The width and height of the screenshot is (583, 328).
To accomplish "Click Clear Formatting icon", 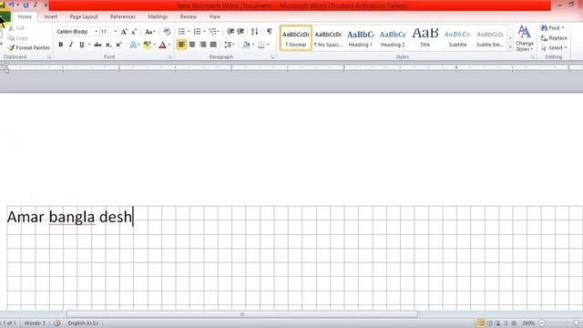I will tap(167, 32).
